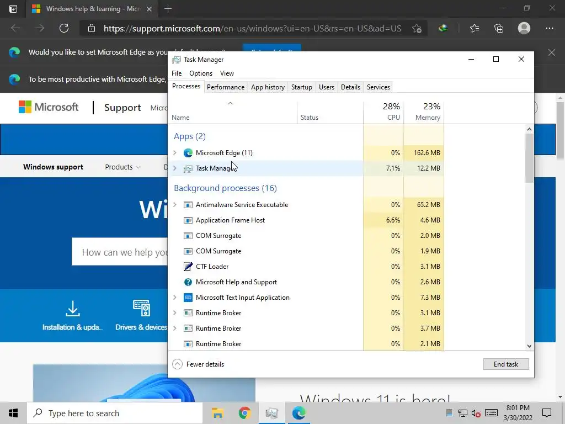Refresh the page in Edge
565x424 pixels.
(64, 28)
